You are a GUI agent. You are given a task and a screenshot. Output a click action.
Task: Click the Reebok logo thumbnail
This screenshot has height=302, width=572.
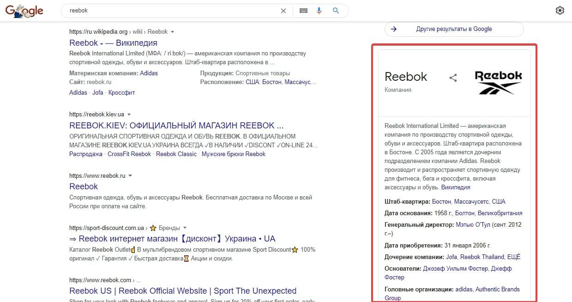coord(498,83)
